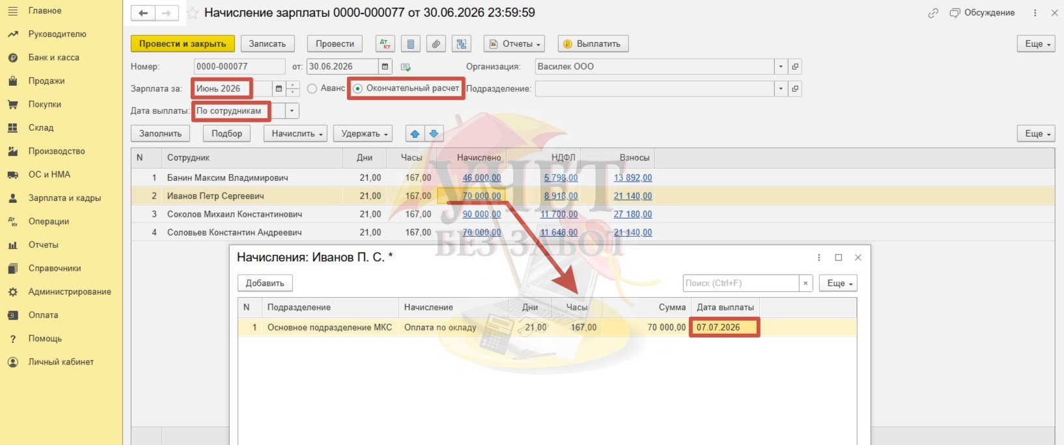Open Начислено 46 000,00 link for Банин
The height and width of the screenshot is (445, 1064).
click(482, 178)
